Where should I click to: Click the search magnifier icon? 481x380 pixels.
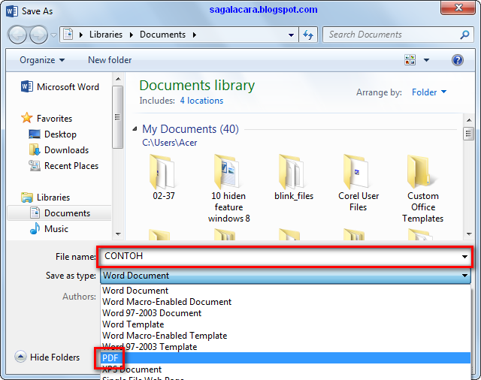click(x=464, y=35)
